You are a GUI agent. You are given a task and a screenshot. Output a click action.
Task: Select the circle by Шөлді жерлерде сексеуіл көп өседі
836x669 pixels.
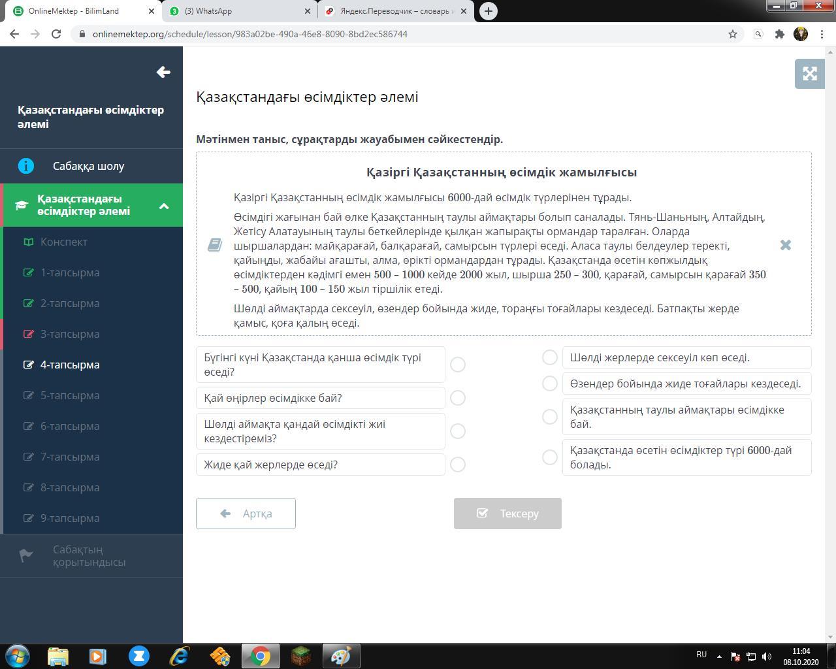pyautogui.click(x=550, y=357)
